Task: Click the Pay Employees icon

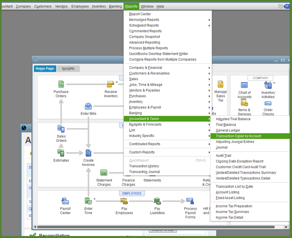Action: (124, 201)
